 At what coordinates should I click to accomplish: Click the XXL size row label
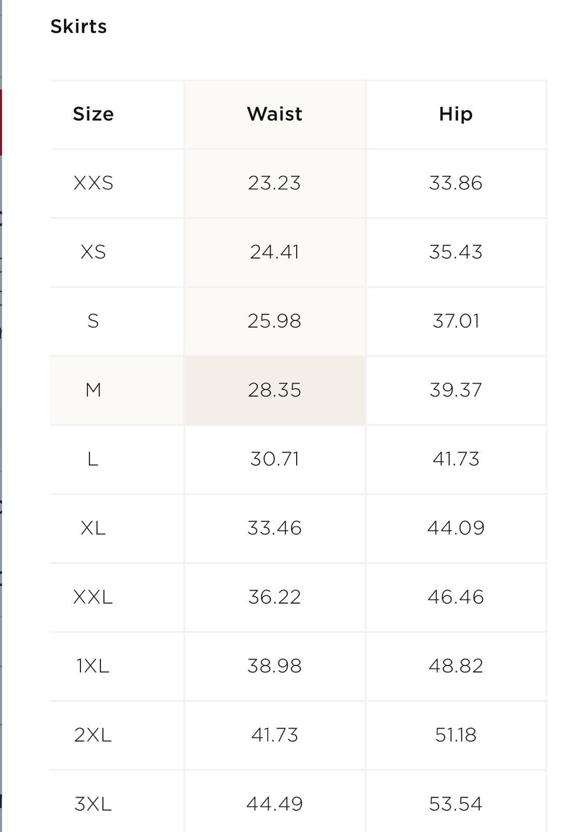coord(93,597)
